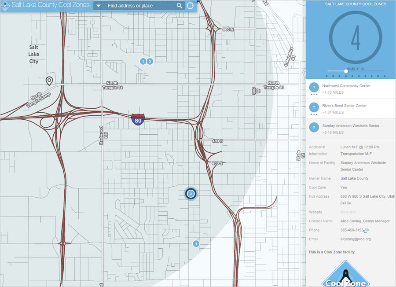Click the Find address or place input field
This screenshot has height=287, width=396.
pyautogui.click(x=132, y=6)
